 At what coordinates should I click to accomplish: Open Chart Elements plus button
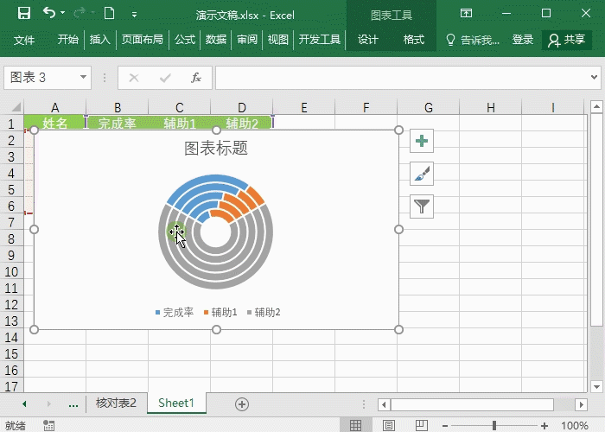coord(422,141)
